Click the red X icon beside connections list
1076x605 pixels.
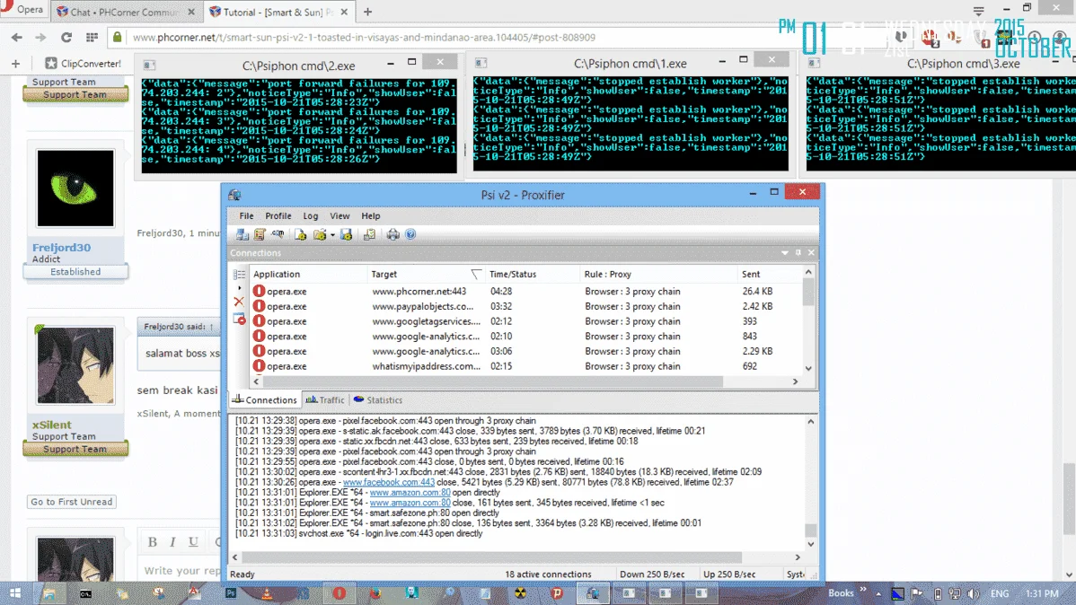pyautogui.click(x=239, y=302)
